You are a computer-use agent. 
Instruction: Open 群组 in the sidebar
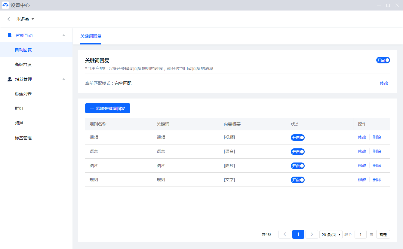(x=36, y=108)
